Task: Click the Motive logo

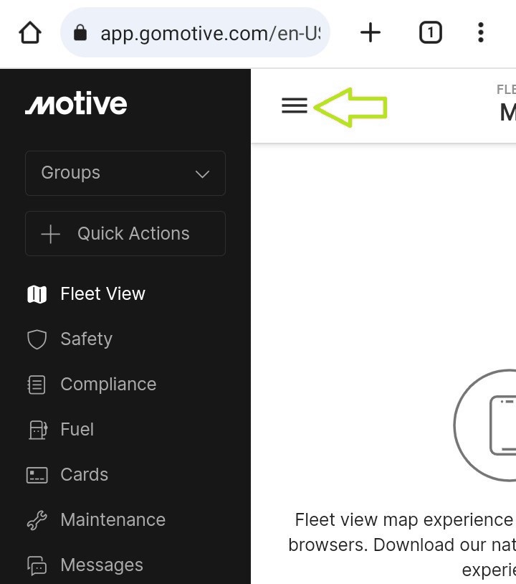Action: tap(76, 103)
